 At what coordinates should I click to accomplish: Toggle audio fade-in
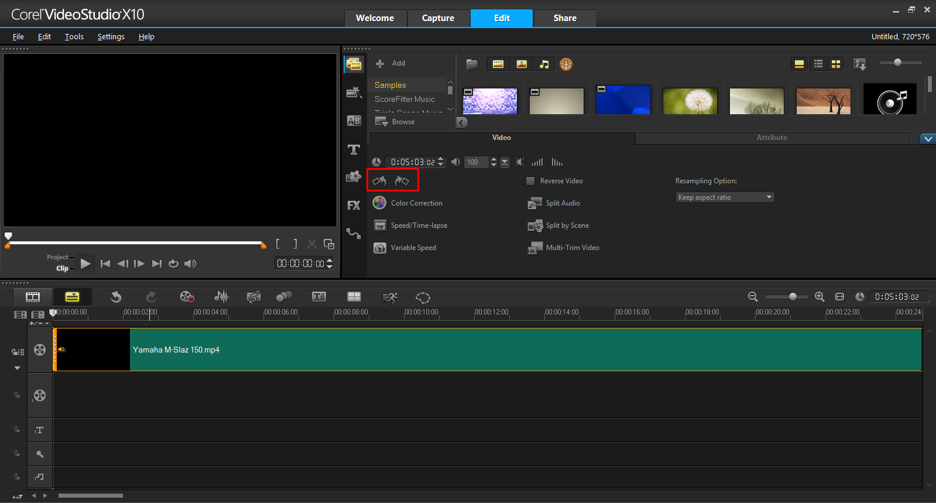[x=537, y=162]
